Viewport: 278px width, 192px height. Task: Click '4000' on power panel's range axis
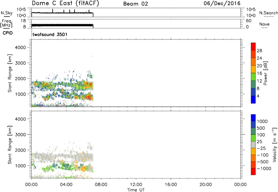tap(21, 47)
